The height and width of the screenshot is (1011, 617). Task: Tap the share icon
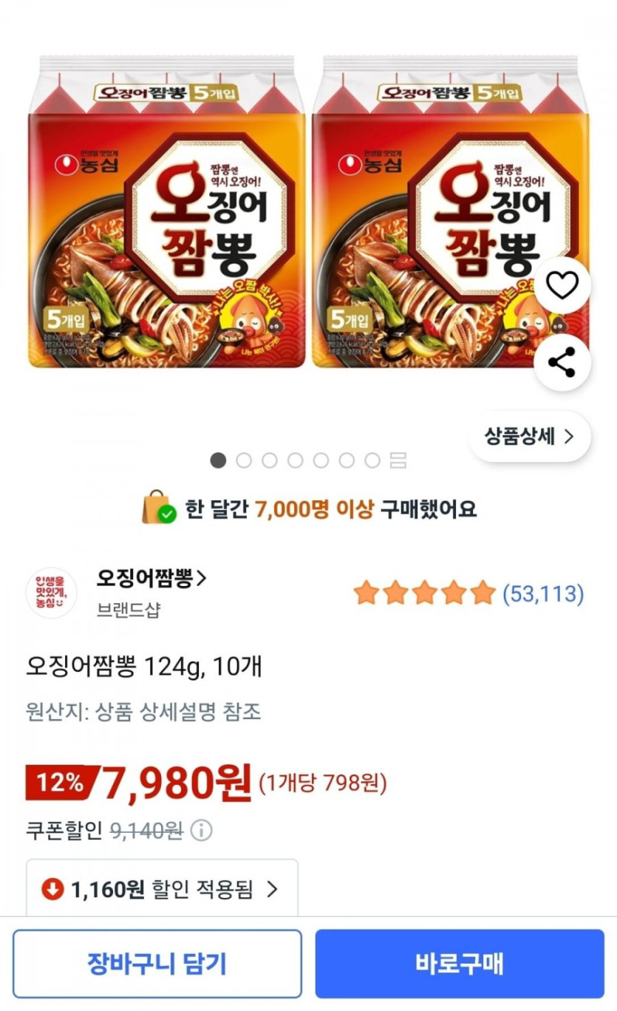(x=562, y=363)
